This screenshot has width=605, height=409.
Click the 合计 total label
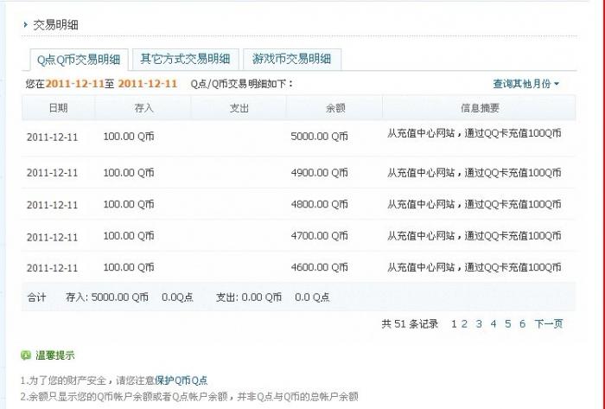pyautogui.click(x=36, y=297)
